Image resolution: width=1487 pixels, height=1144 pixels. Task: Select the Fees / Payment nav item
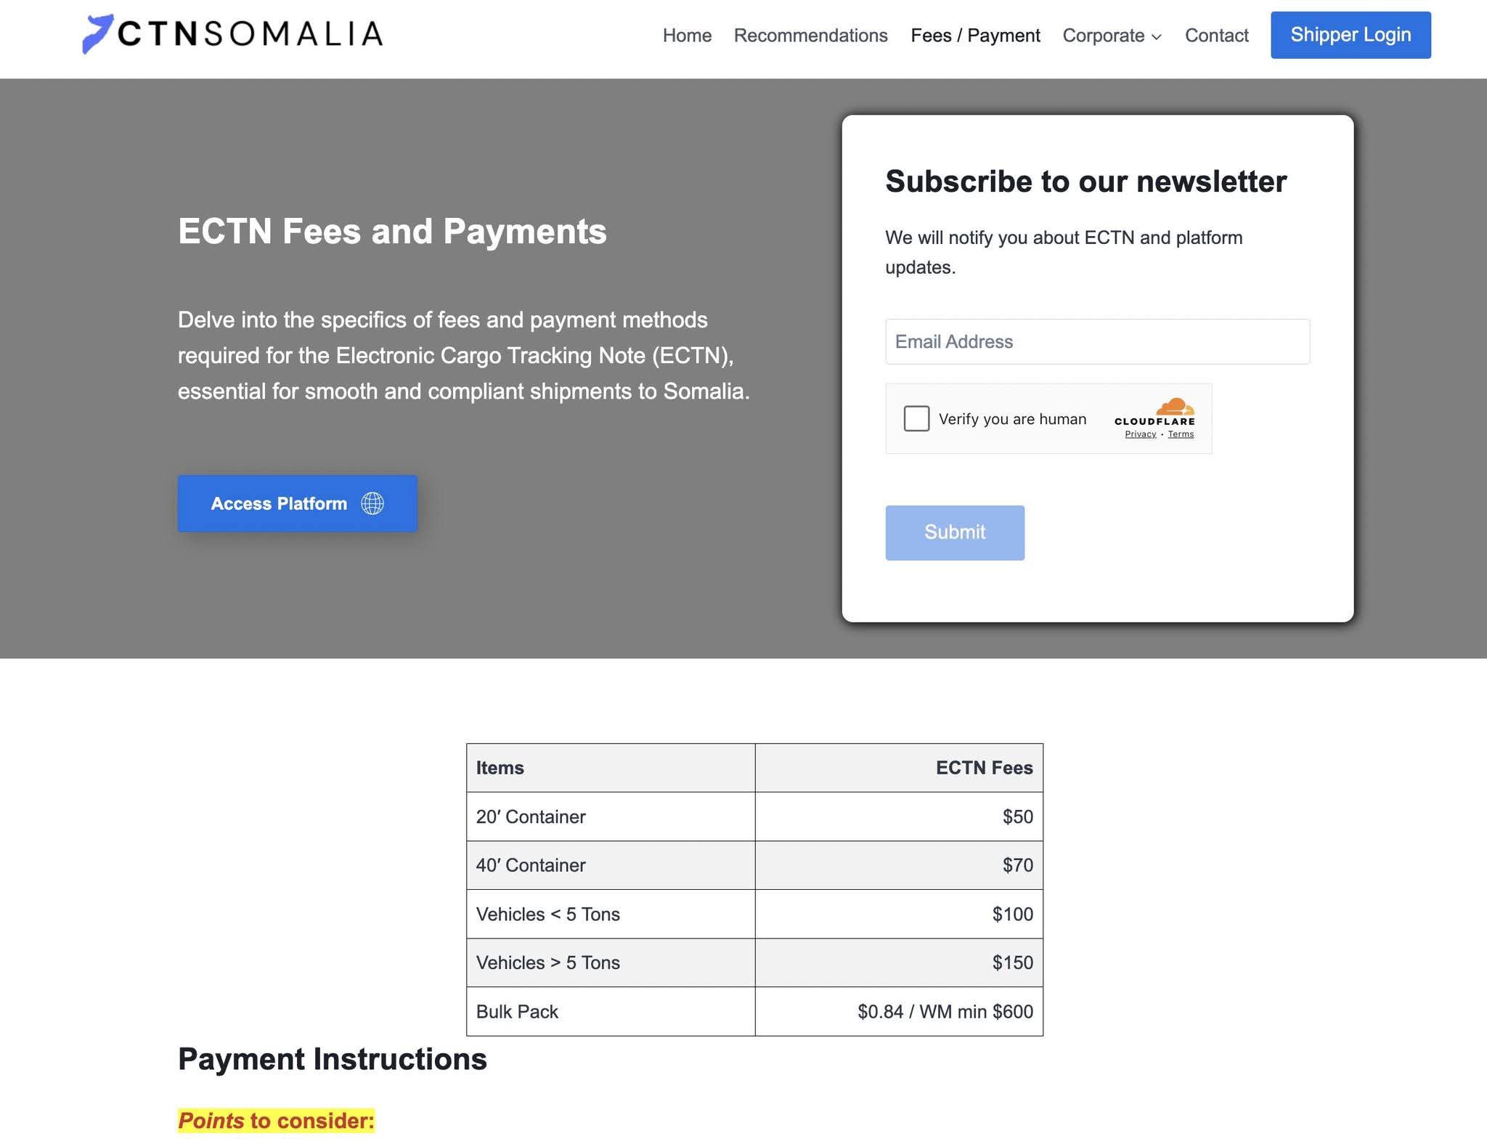click(975, 36)
